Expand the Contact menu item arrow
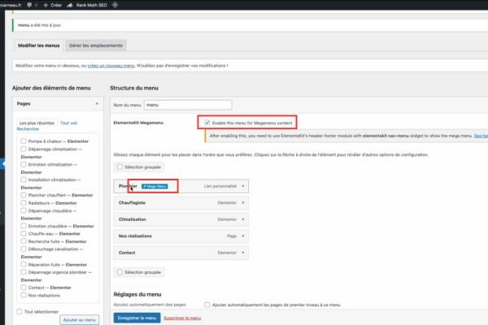The width and height of the screenshot is (488, 325). (244, 253)
